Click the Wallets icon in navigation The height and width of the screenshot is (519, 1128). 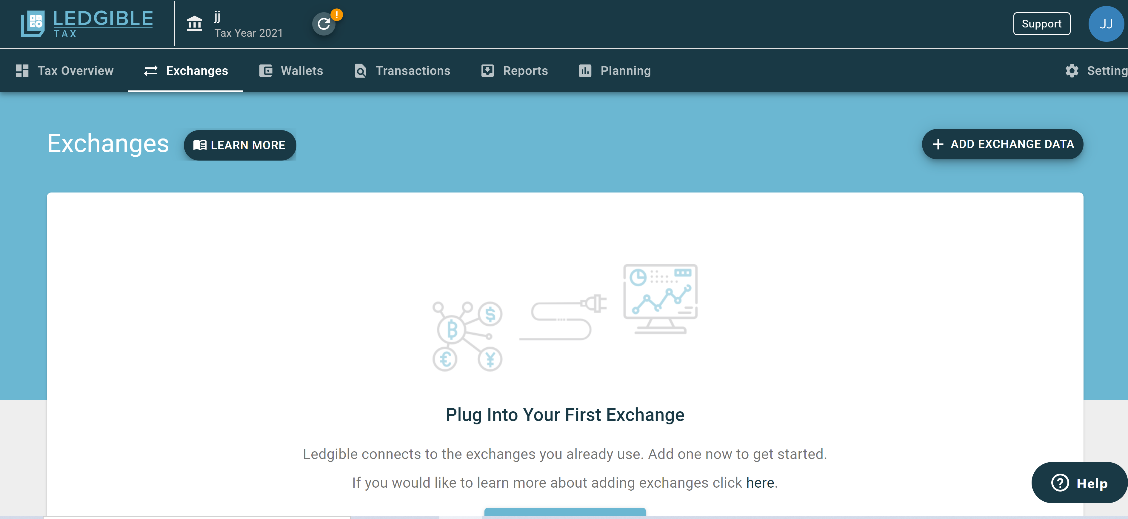coord(266,70)
